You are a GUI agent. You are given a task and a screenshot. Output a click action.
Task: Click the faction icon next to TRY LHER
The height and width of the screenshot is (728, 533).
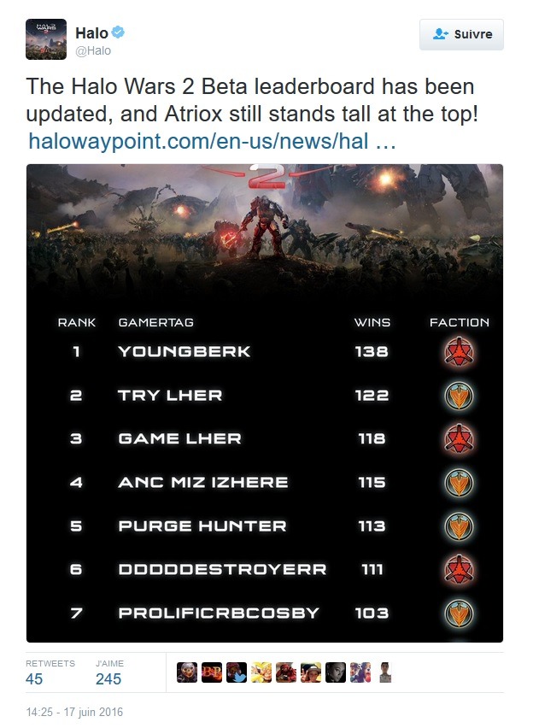(460, 395)
